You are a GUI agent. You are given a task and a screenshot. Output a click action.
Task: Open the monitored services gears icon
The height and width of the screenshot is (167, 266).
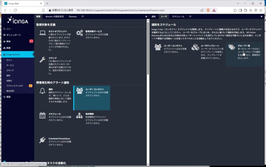(79, 33)
